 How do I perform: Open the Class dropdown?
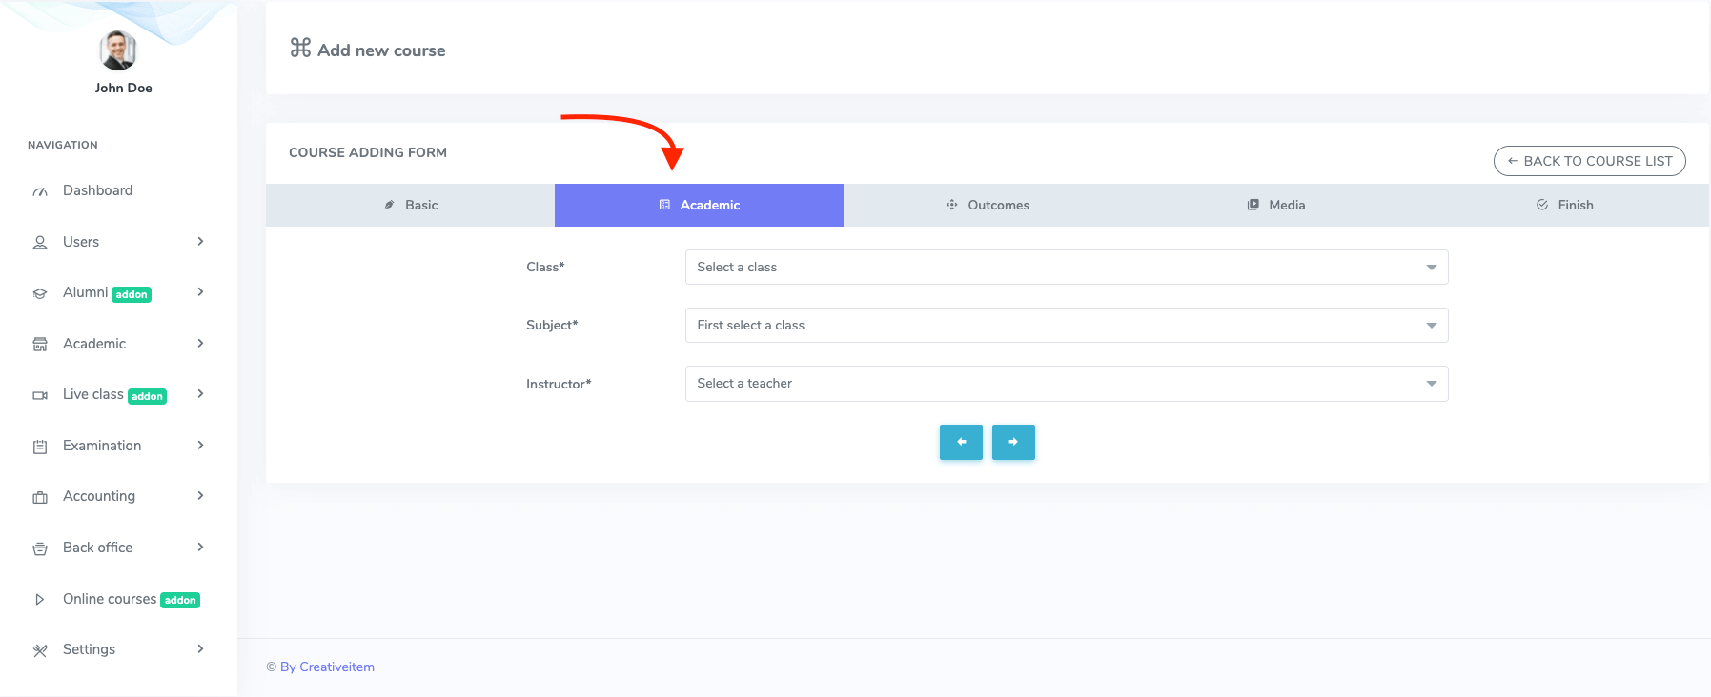point(1066,268)
